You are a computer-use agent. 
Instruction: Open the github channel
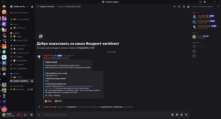point(22,57)
